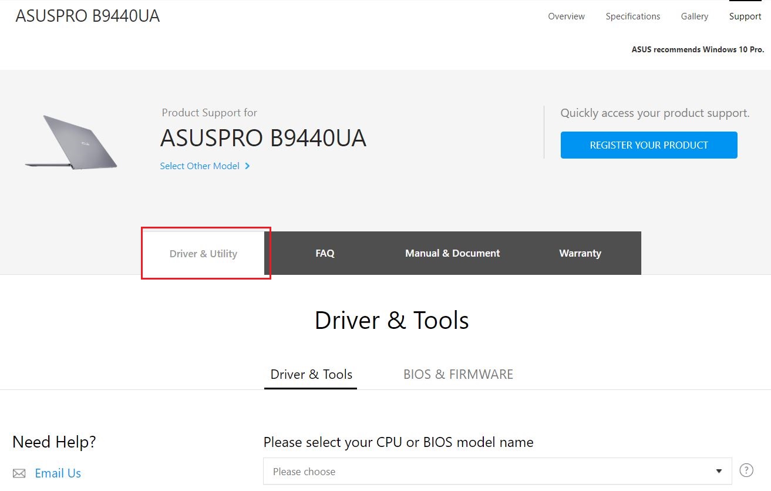This screenshot has height=491, width=771.
Task: Click the 'Product Support for' label
Action: 209,113
